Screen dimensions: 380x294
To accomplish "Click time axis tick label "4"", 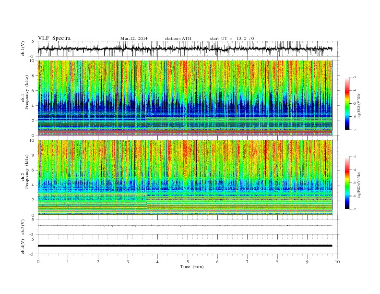I will click(157, 262).
